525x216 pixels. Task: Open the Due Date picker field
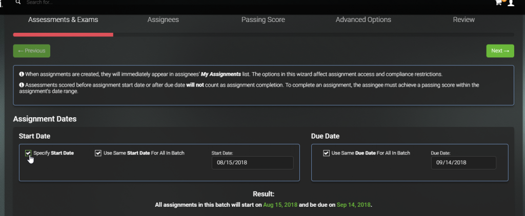[463, 163]
